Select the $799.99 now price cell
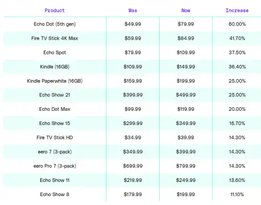The height and width of the screenshot is (205, 261). (186, 166)
